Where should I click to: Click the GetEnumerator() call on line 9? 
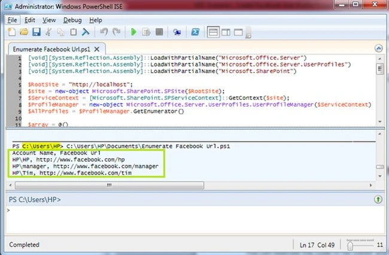(159, 111)
